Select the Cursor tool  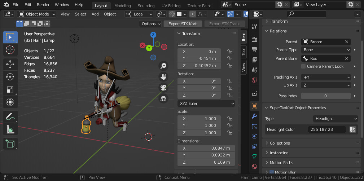pyautogui.click(x=10, y=50)
